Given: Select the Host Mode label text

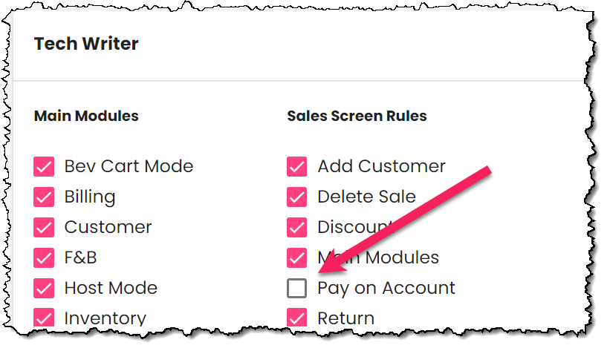Looking at the screenshot, I should tap(111, 288).
